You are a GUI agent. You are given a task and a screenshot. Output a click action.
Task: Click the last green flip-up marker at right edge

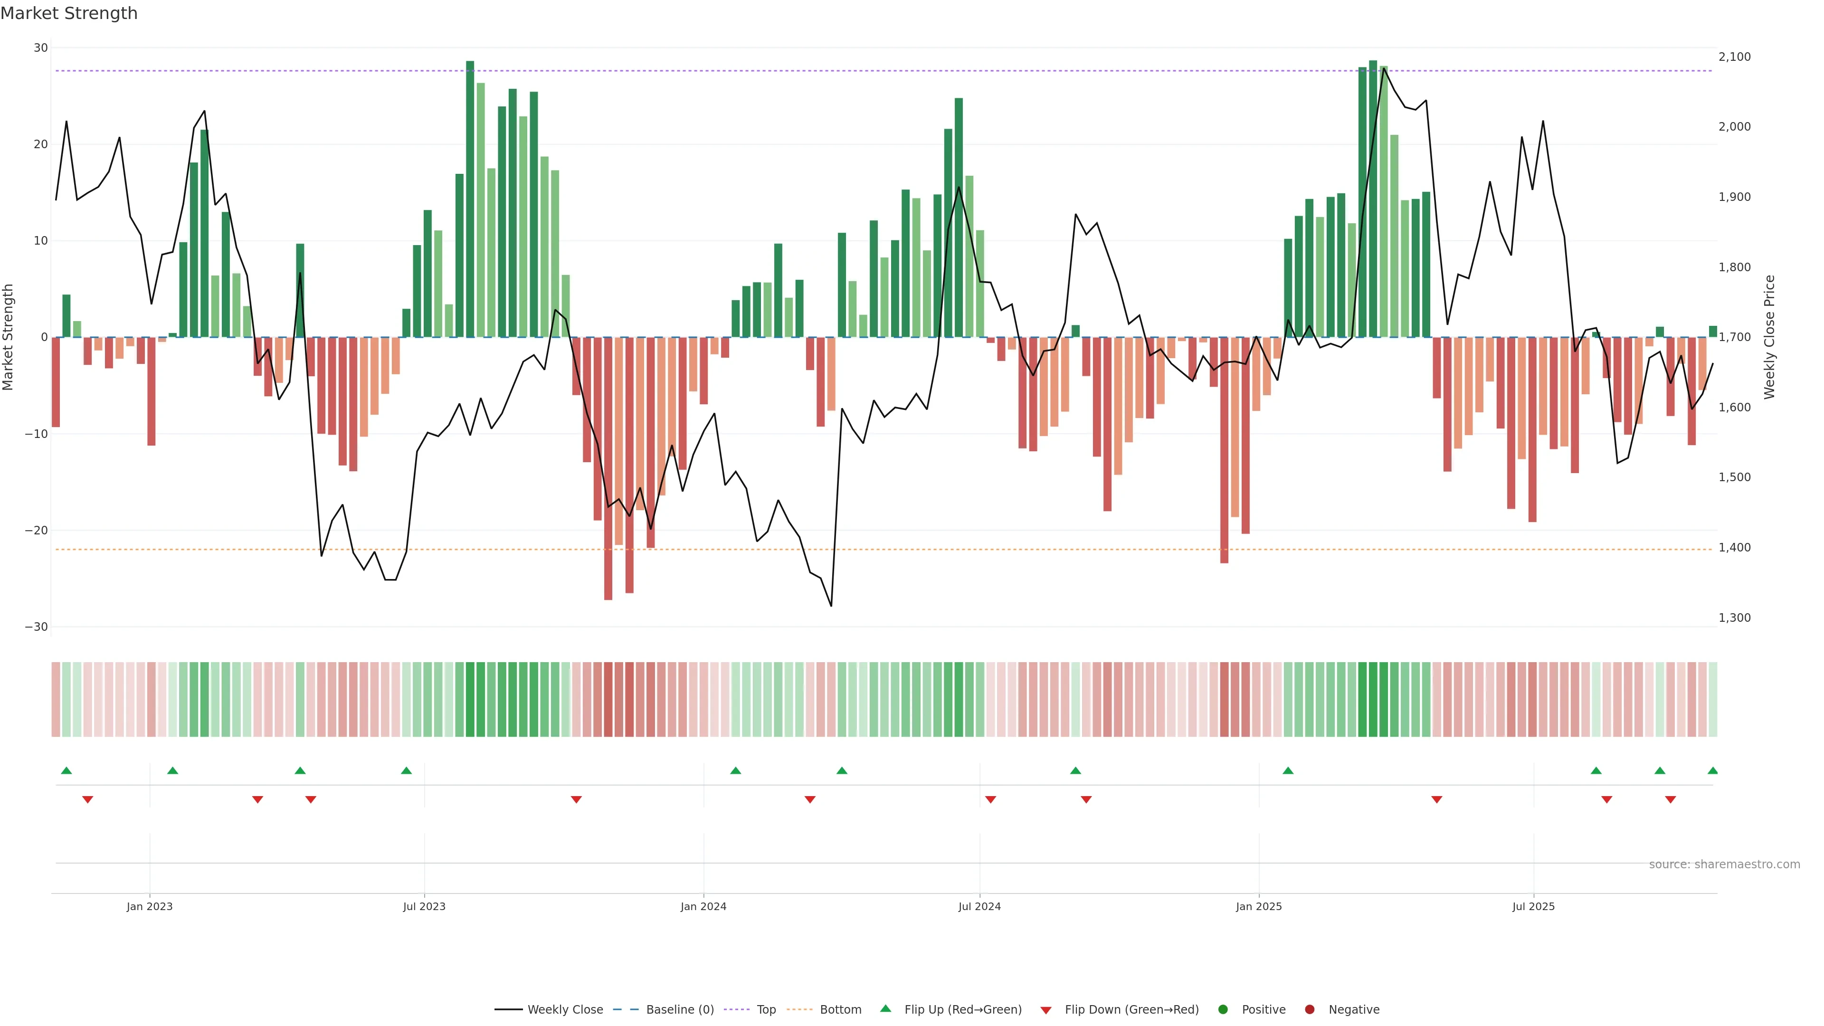pos(1713,770)
